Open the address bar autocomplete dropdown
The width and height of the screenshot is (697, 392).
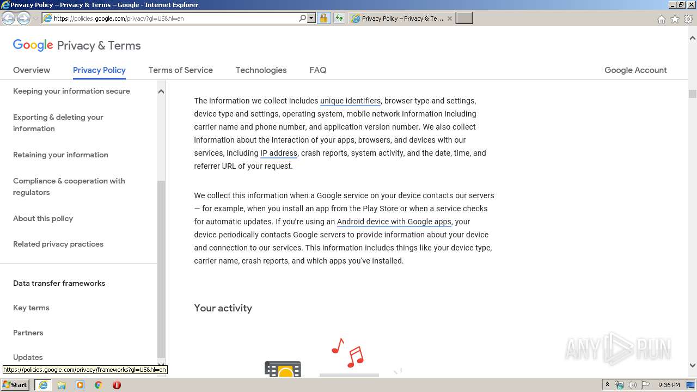311,18
